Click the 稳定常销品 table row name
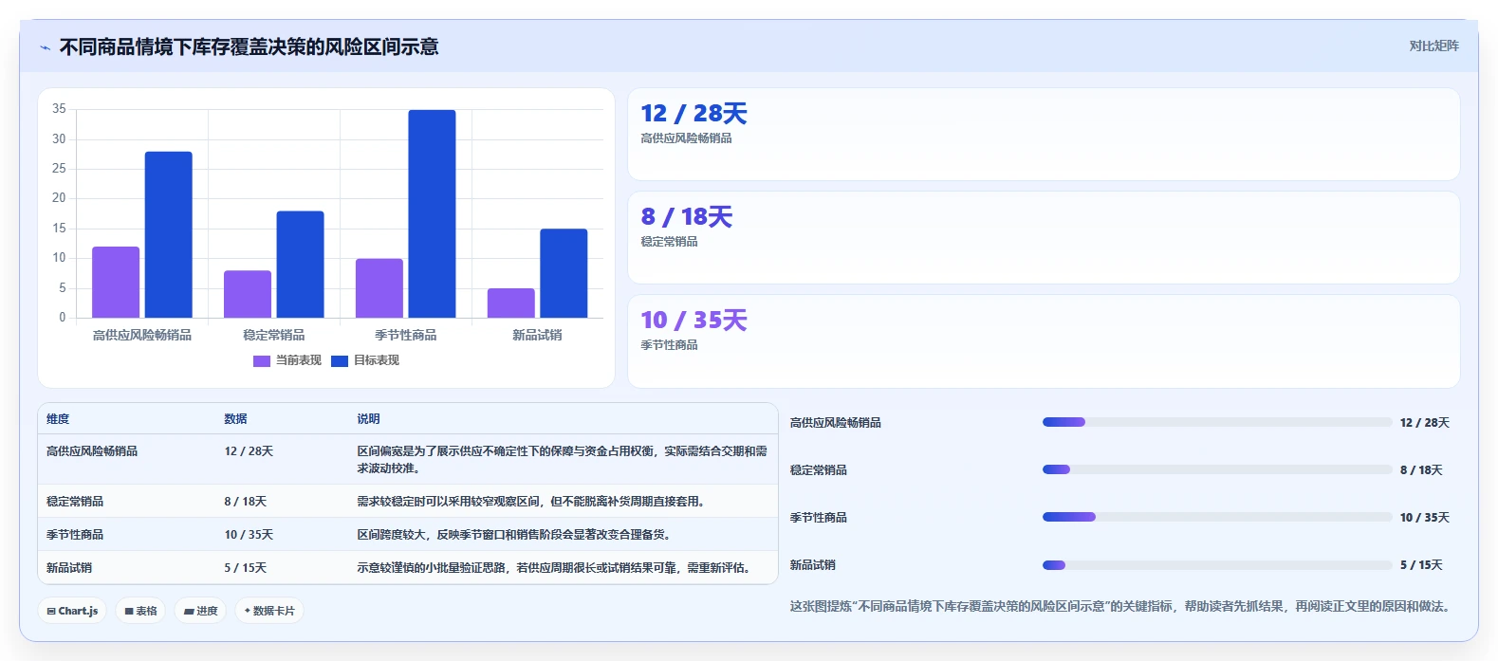This screenshot has height=661, width=1498. (x=75, y=501)
